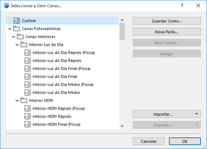The width and height of the screenshot is (207, 149).
Task: Click the scene list scroll up arrow
Action: [x=122, y=20]
